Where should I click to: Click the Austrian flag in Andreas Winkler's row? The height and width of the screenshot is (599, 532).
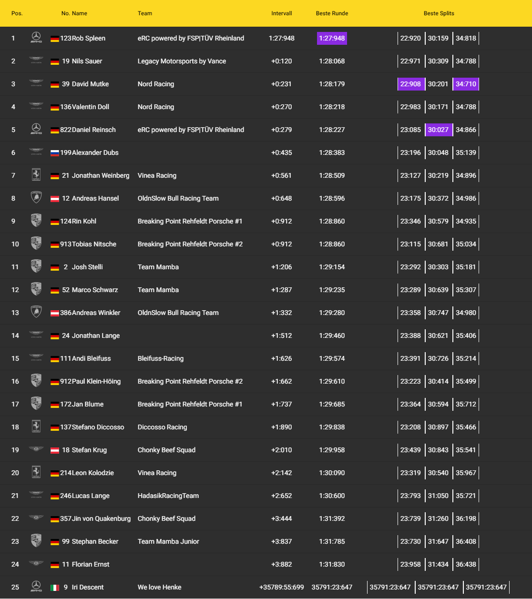(55, 313)
